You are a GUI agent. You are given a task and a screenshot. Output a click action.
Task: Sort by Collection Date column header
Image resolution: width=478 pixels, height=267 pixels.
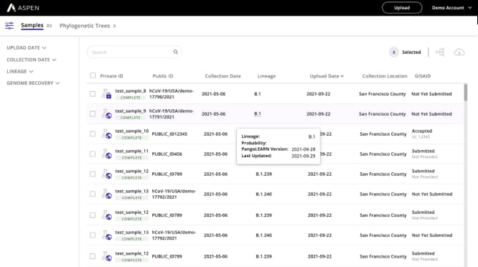click(222, 76)
